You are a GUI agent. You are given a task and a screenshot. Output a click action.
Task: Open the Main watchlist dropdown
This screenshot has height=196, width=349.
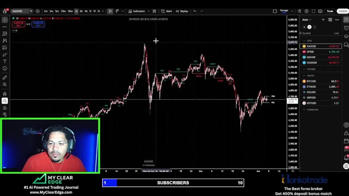(306, 20)
